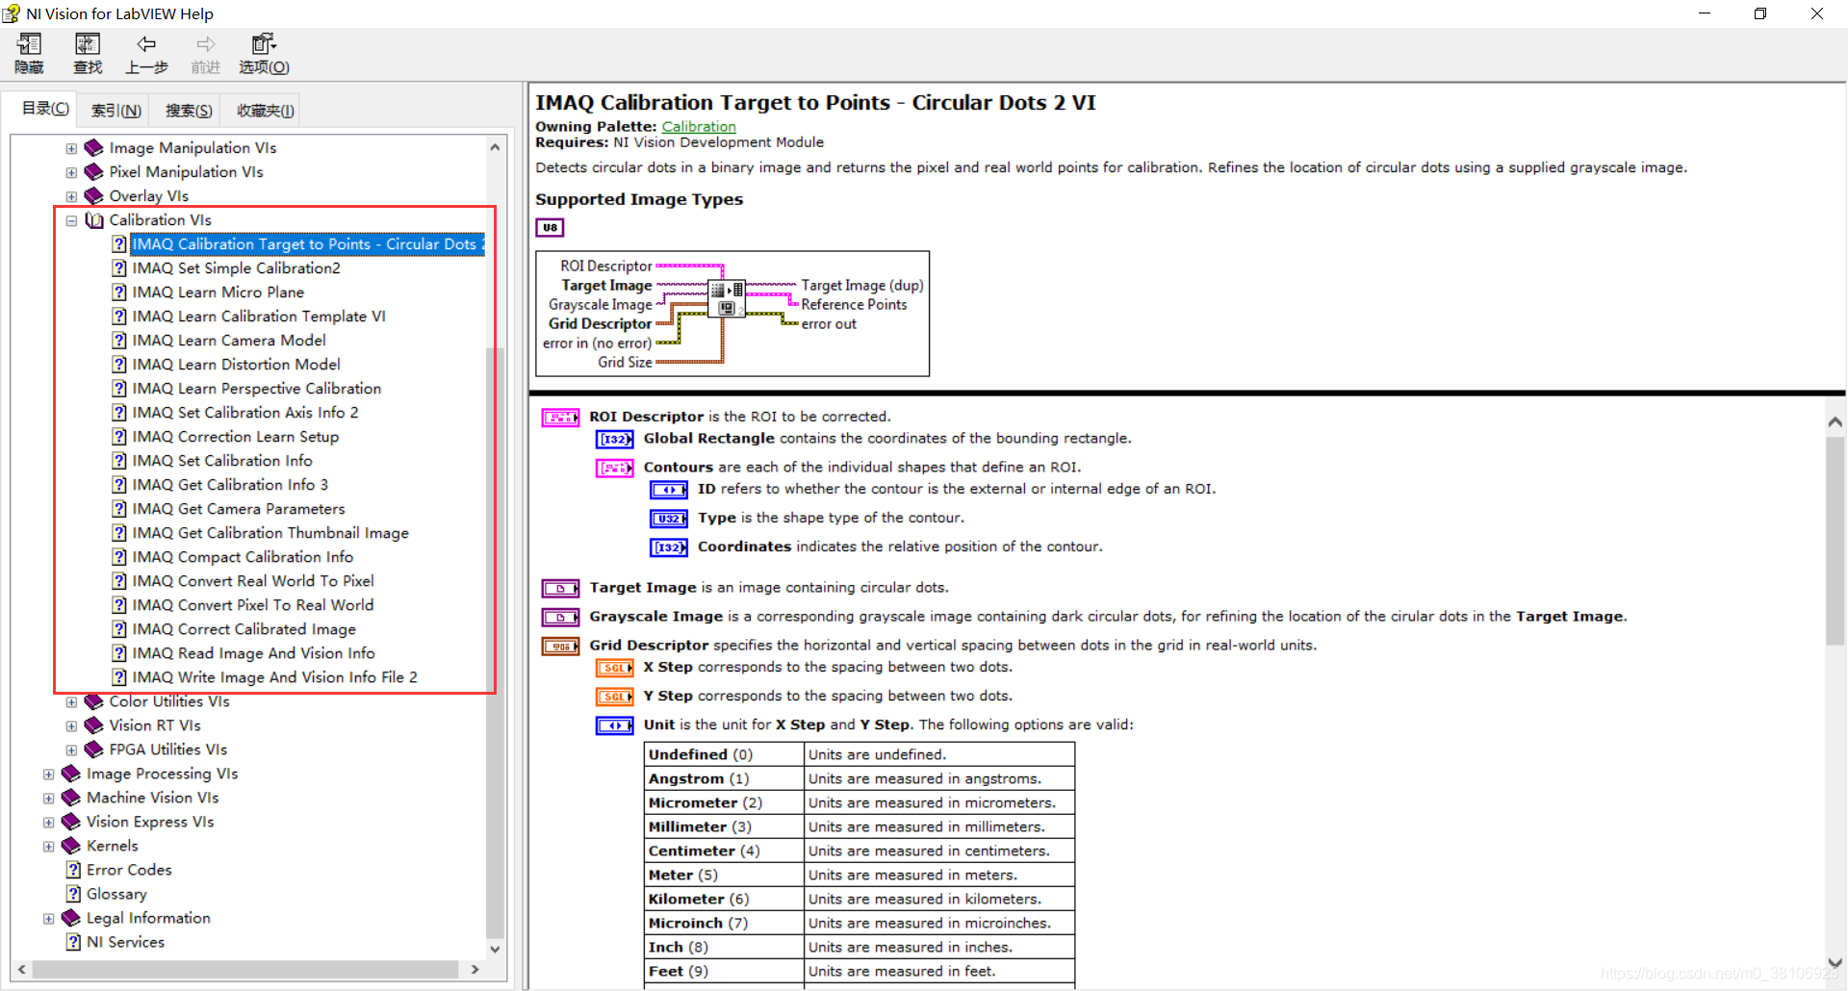Select the Vision Express VIs entry

coord(150,821)
